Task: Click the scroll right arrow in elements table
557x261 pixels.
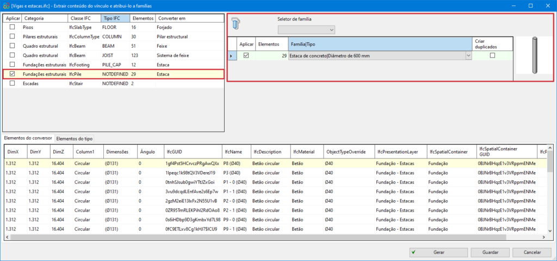Action: tap(544, 237)
